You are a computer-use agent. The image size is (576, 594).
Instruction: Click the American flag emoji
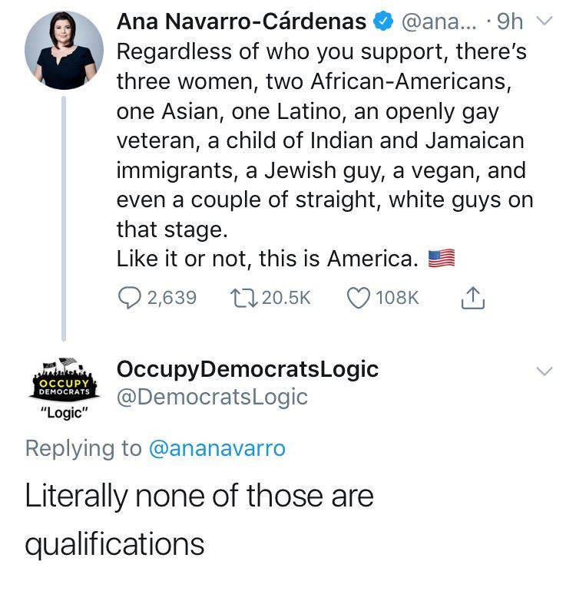[x=442, y=259]
